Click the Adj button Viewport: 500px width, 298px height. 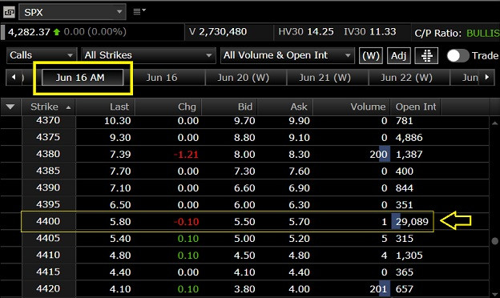(398, 56)
